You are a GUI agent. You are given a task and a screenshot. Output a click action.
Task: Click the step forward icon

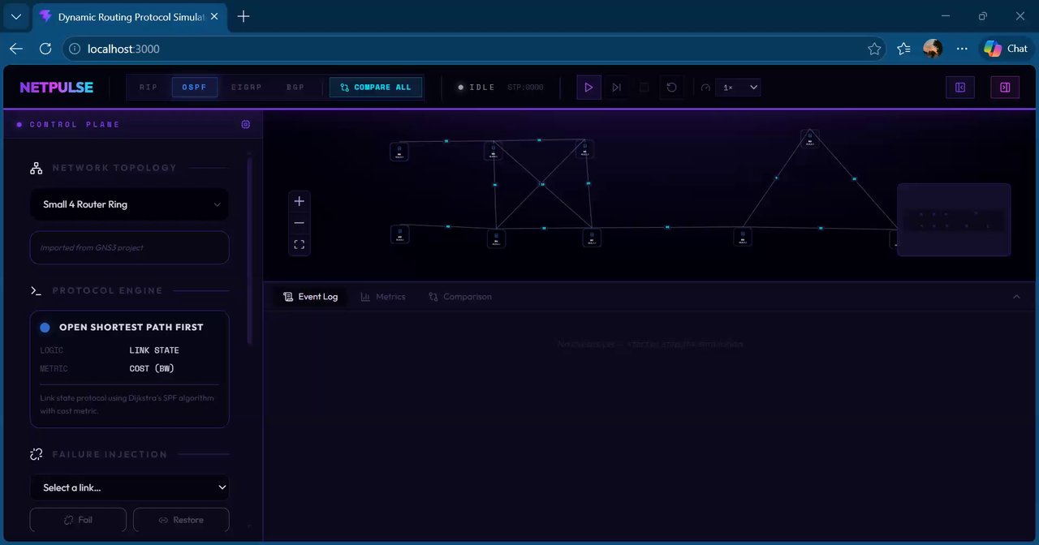pyautogui.click(x=616, y=88)
